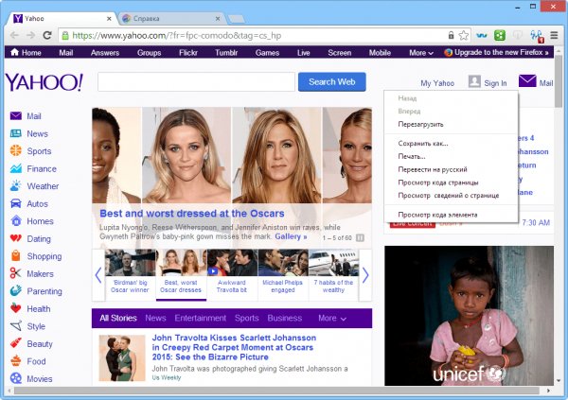Open the Business stories tab

[285, 318]
